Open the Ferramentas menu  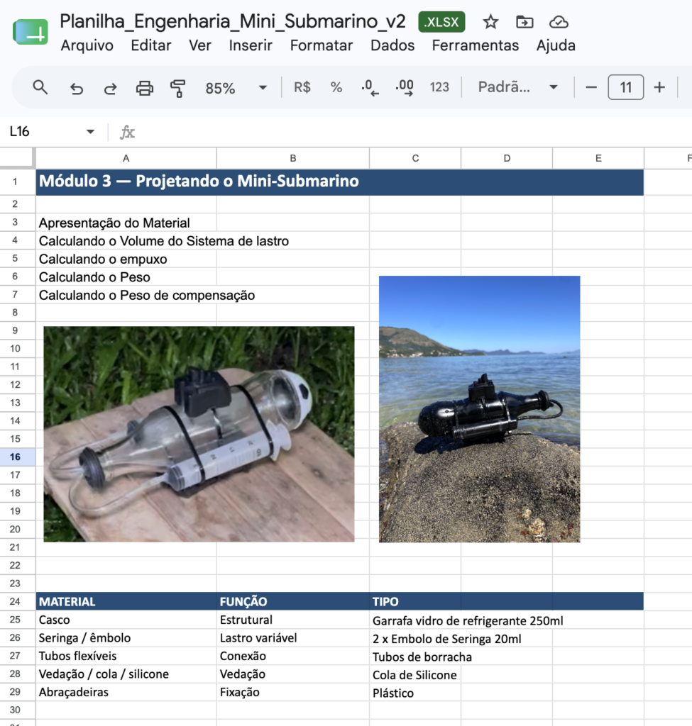point(475,45)
